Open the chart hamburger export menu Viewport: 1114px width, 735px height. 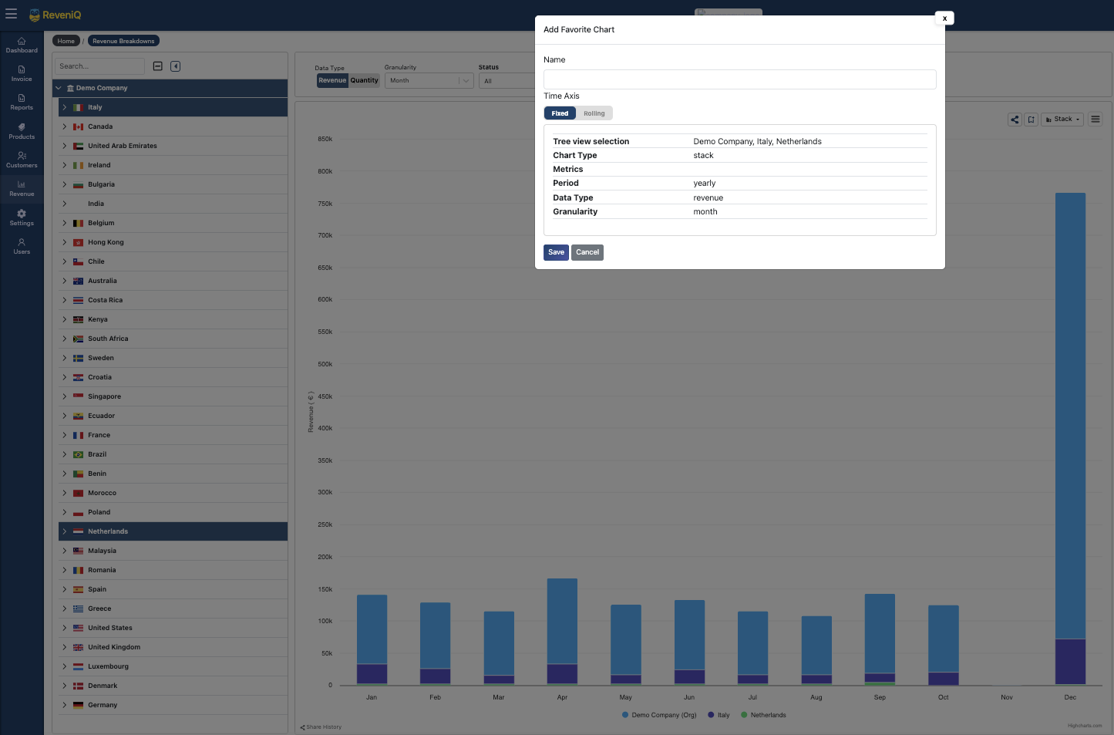click(1095, 120)
